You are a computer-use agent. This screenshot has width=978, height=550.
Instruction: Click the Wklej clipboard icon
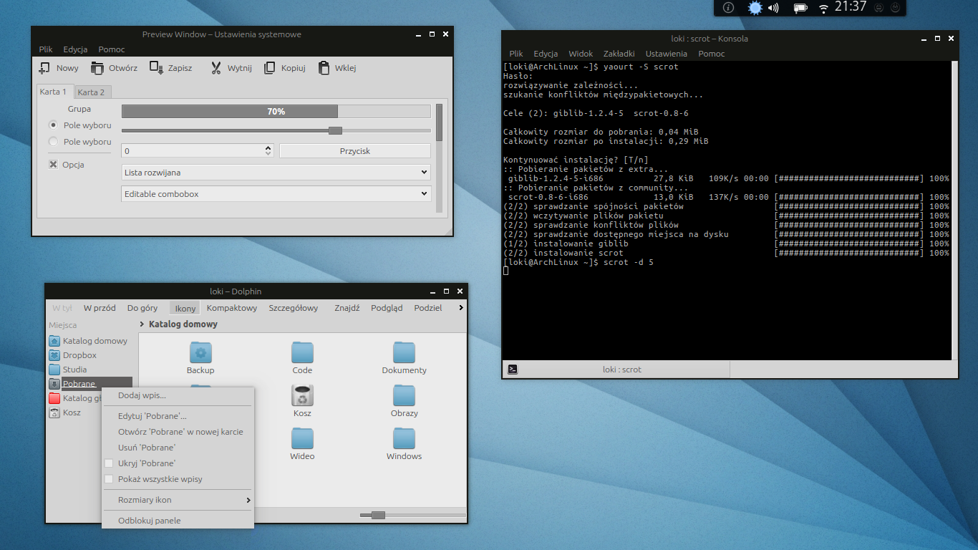[324, 68]
